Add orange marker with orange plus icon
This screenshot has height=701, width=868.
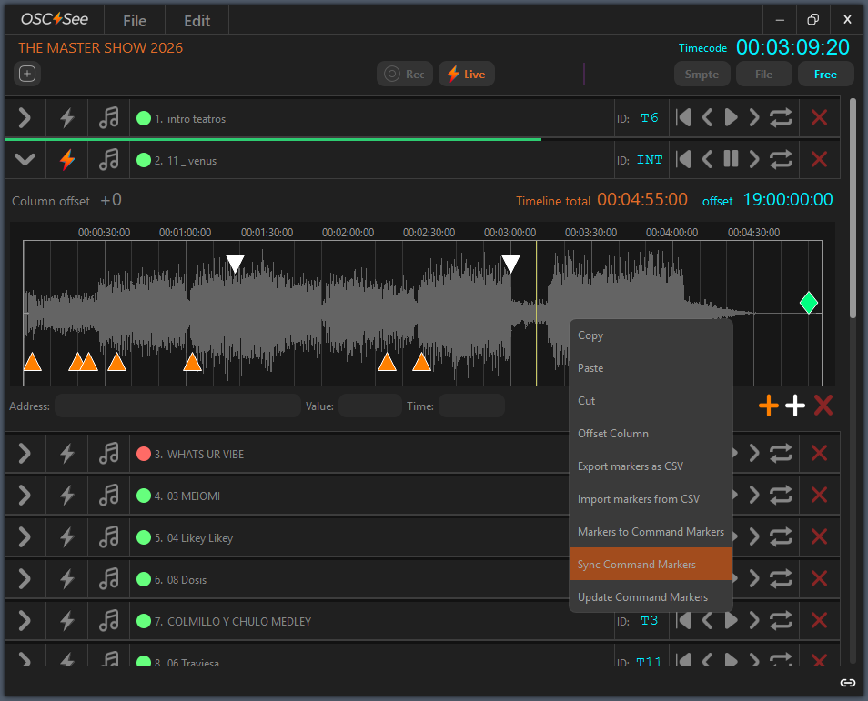(768, 406)
